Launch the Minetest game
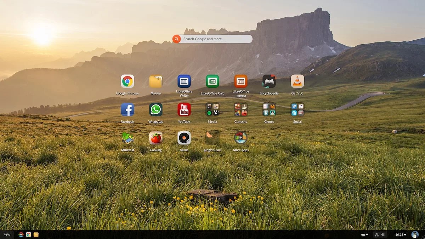 pyautogui.click(x=127, y=138)
